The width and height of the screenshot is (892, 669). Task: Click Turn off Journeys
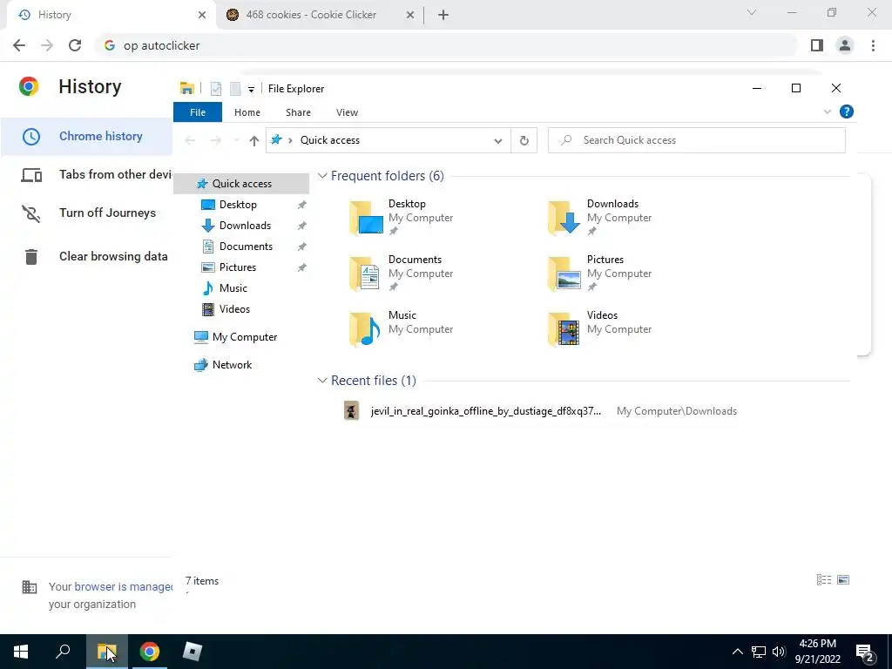86,213
